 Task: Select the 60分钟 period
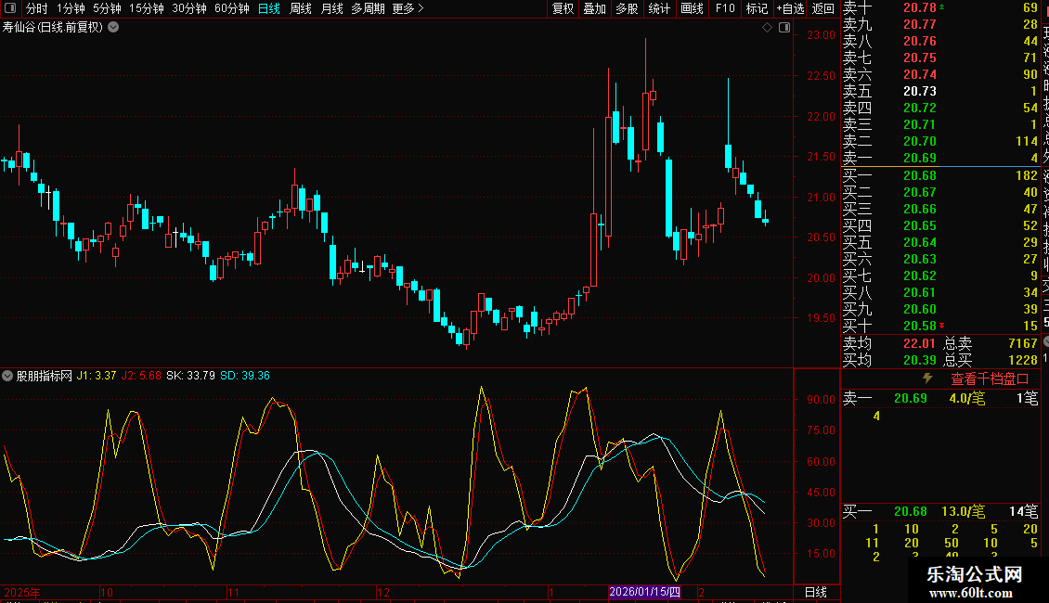click(231, 8)
